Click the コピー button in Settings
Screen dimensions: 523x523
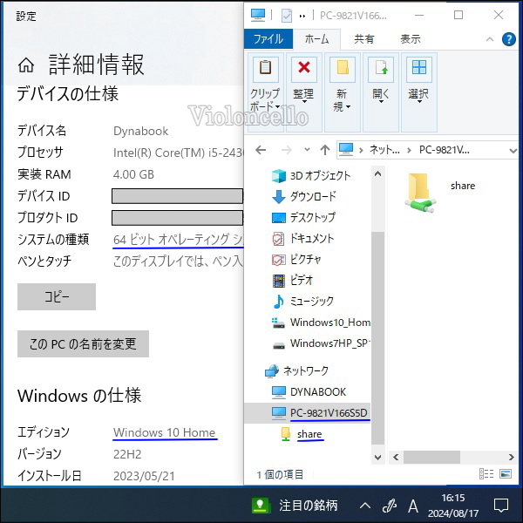point(57,296)
